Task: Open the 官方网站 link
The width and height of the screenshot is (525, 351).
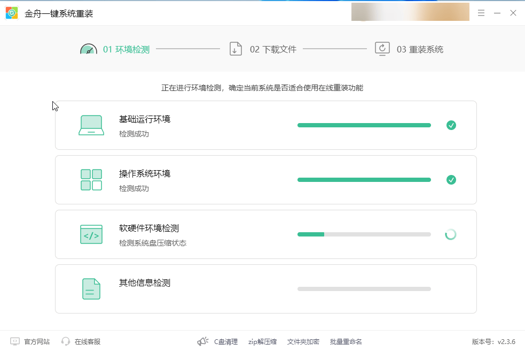Action: click(37, 341)
